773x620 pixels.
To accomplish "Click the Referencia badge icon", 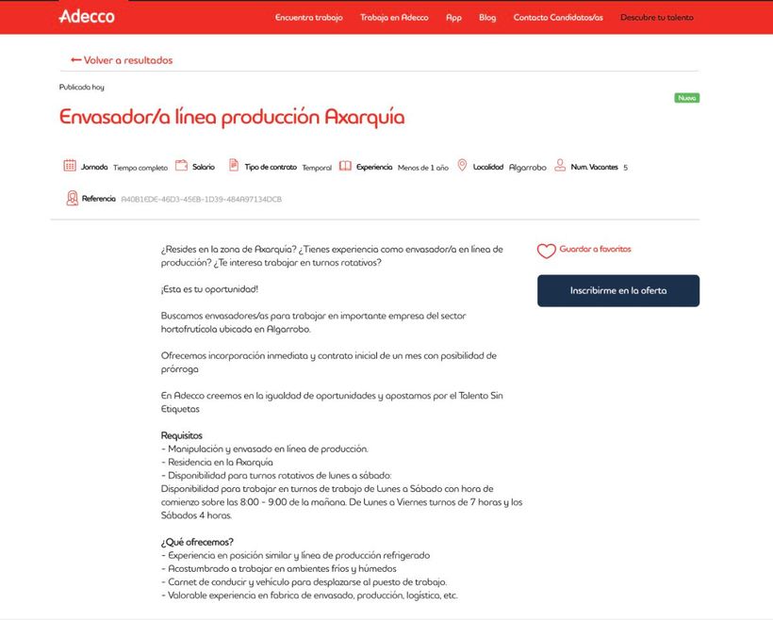I will click(x=72, y=198).
